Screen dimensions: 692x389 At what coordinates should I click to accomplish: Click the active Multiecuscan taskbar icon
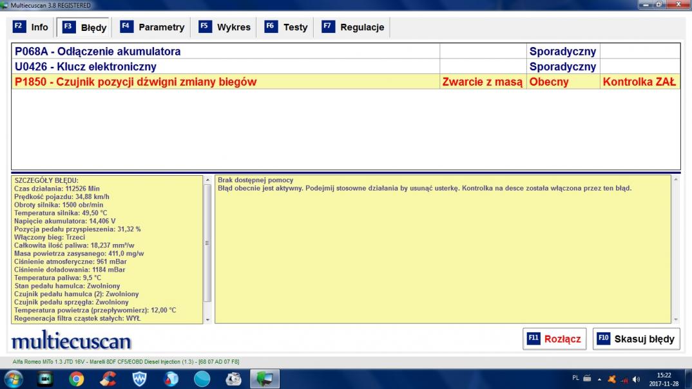264,379
